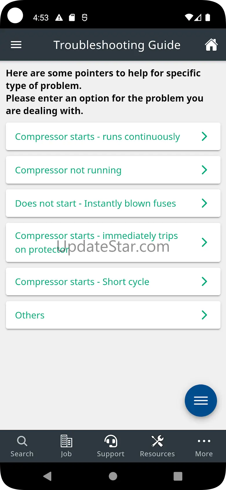Open Search magnifier icon in bottom bar
This screenshot has width=226, height=490.
(22, 441)
